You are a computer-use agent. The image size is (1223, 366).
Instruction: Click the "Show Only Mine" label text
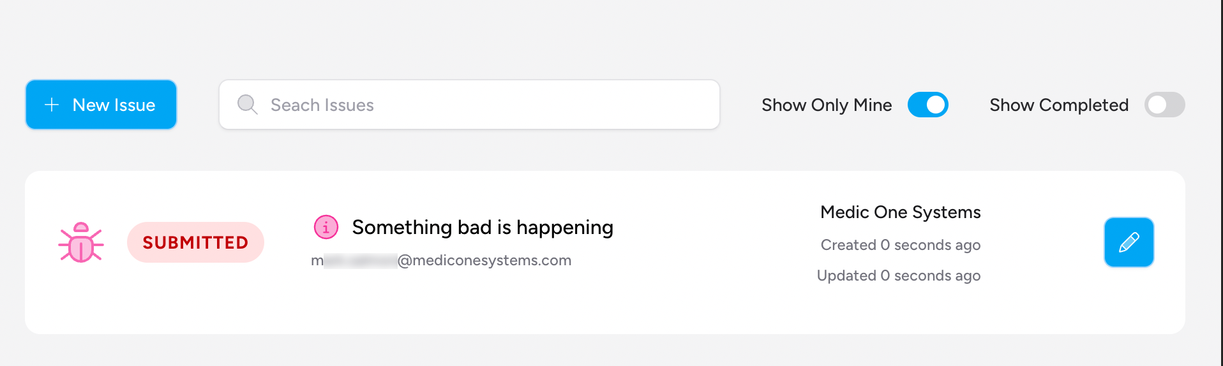pos(827,105)
